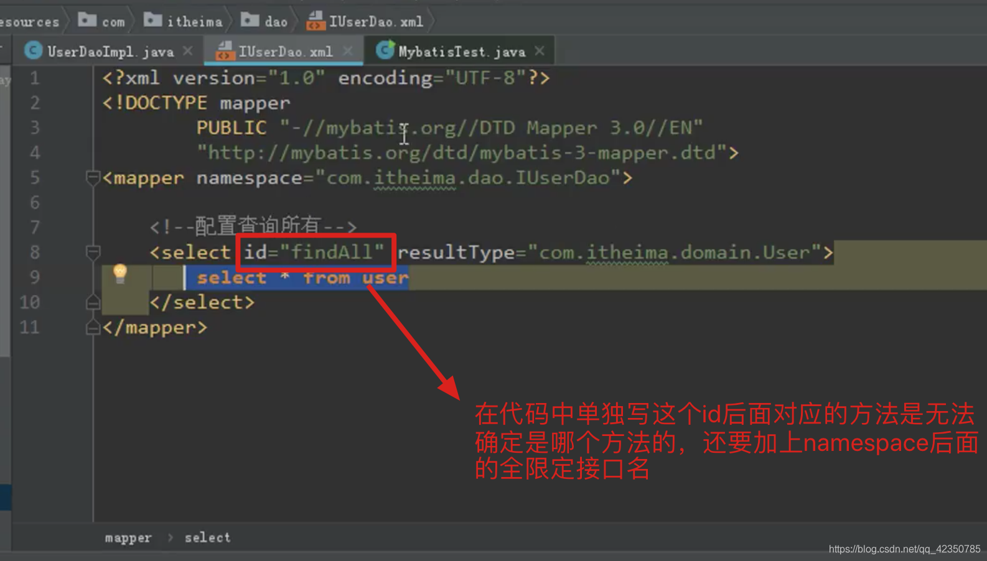Open the lightbulb intention actions
The width and height of the screenshot is (987, 561).
(x=119, y=274)
